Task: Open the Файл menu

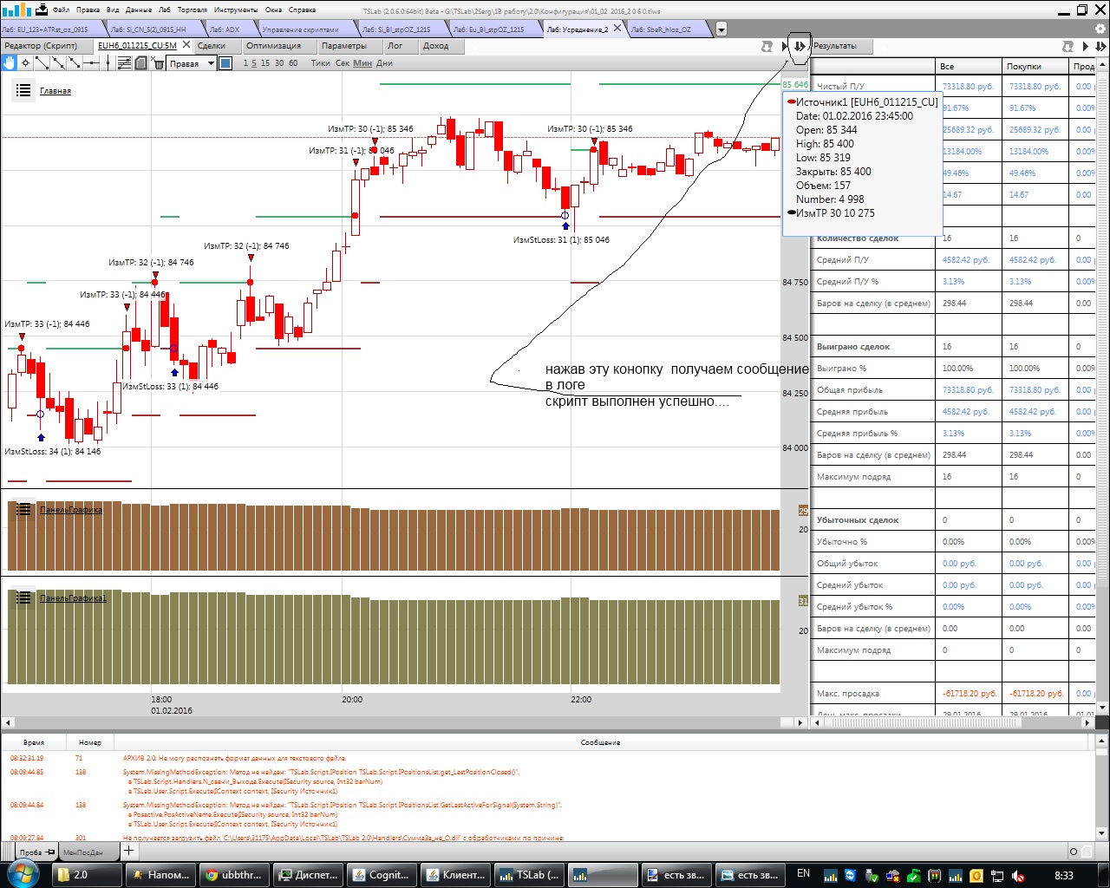Action: coord(61,10)
